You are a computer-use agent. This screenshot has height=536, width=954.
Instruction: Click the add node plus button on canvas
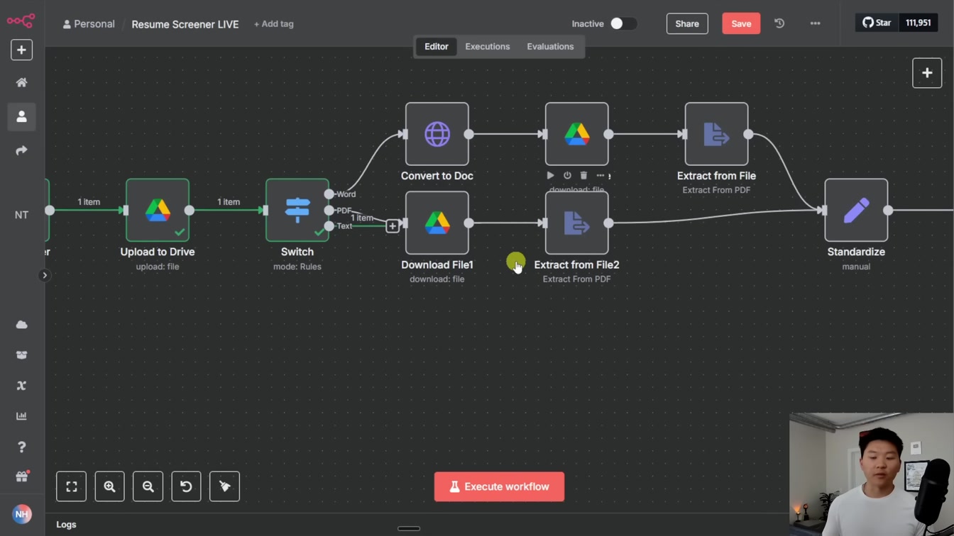(x=927, y=73)
